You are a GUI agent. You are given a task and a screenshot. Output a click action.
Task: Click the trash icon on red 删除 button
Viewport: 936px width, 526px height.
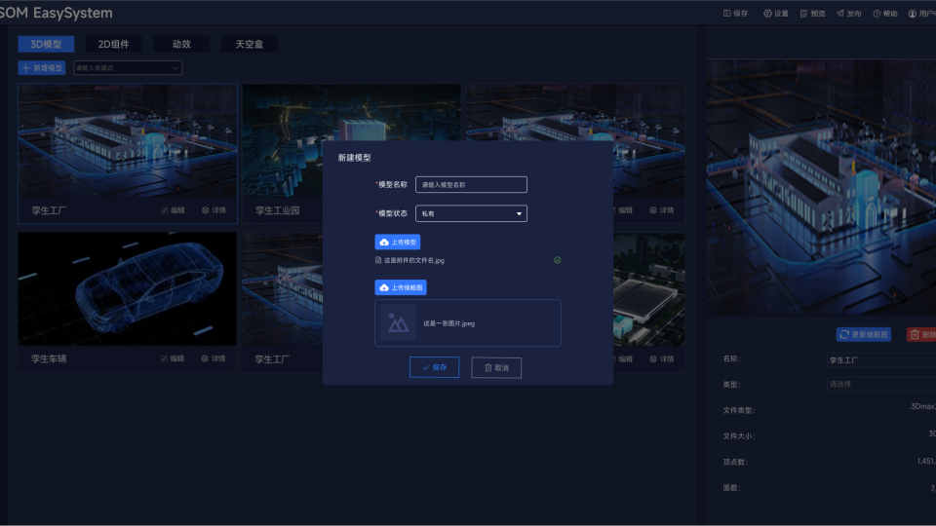click(x=915, y=334)
